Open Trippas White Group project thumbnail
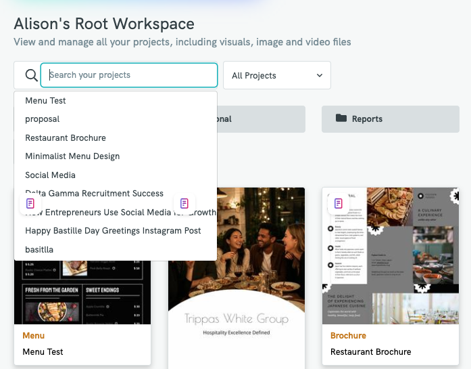This screenshot has height=369, width=471. [237, 280]
